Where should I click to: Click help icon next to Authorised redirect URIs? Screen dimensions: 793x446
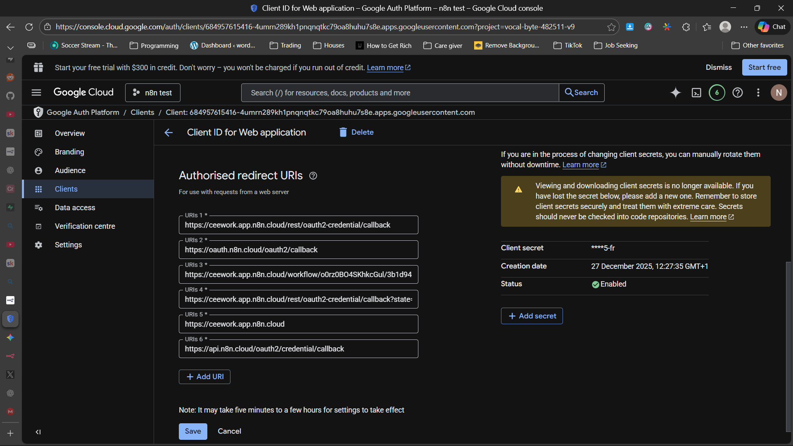(x=313, y=176)
